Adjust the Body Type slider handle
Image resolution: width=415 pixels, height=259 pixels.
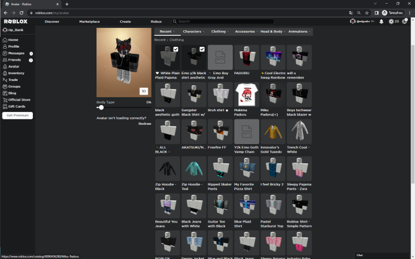(101, 108)
